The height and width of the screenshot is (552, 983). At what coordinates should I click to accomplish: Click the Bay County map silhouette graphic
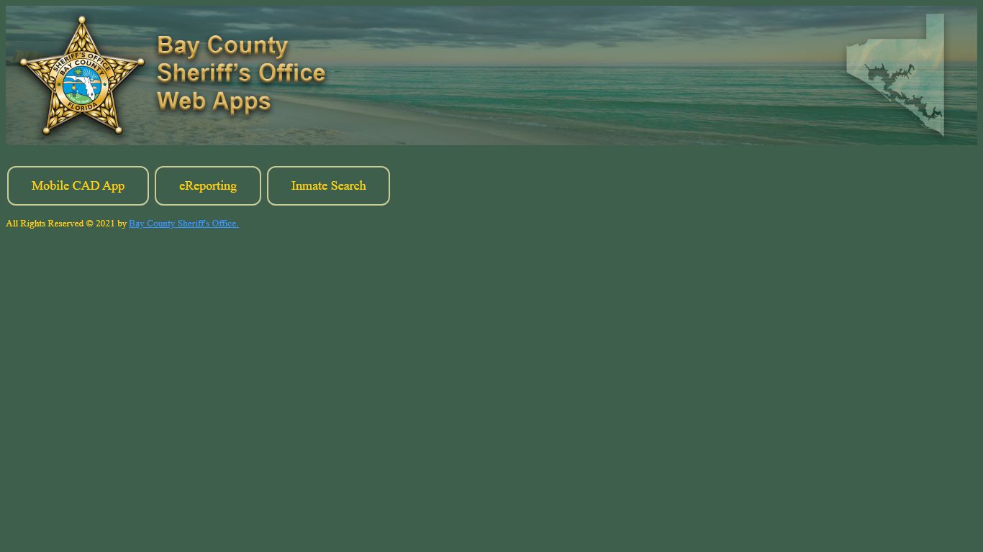896,75
